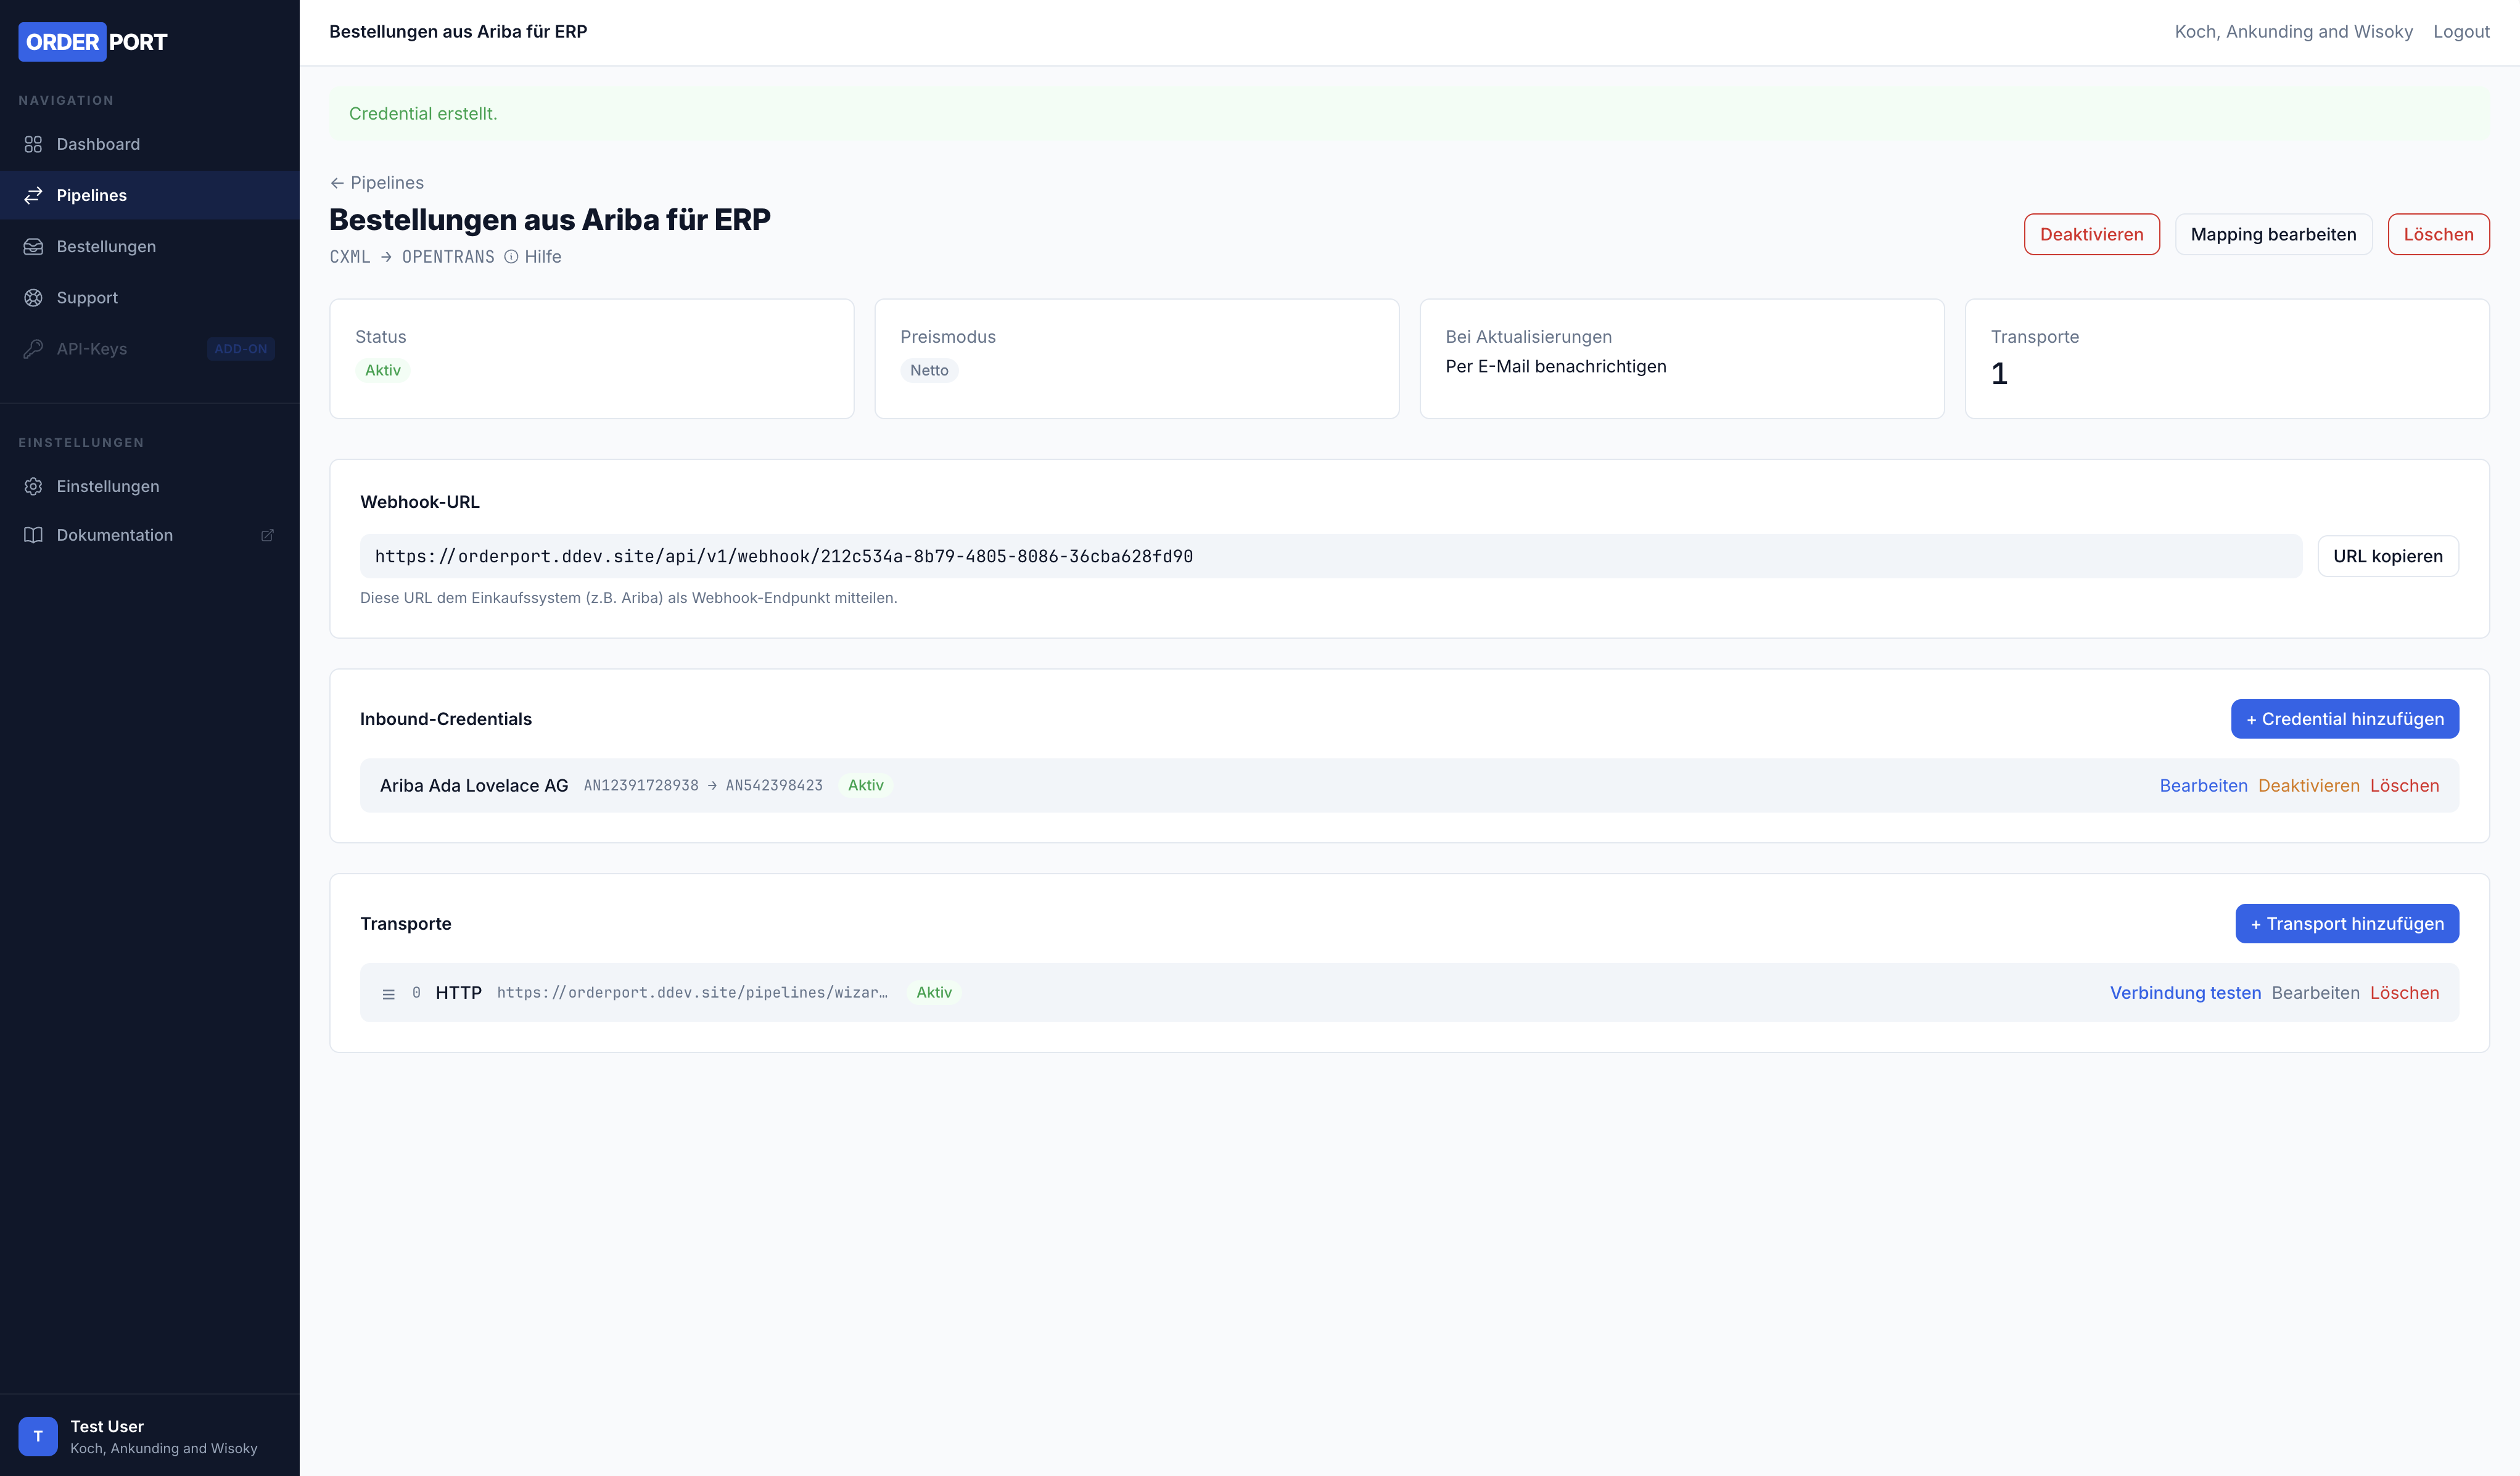Open Einstellungen in the sidebar

150,486
